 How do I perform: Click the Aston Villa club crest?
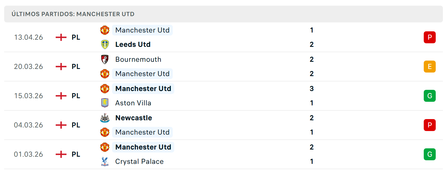(x=105, y=103)
